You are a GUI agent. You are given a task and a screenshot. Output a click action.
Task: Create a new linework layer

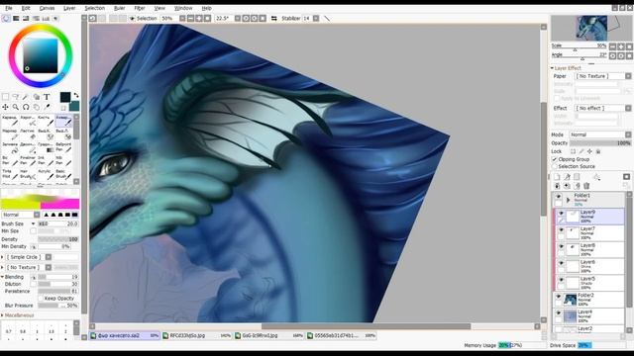pyautogui.click(x=567, y=177)
